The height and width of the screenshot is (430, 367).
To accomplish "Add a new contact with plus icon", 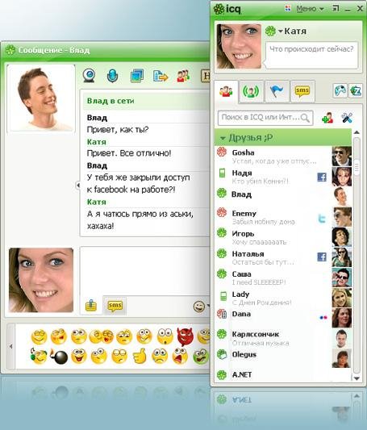I will [327, 118].
